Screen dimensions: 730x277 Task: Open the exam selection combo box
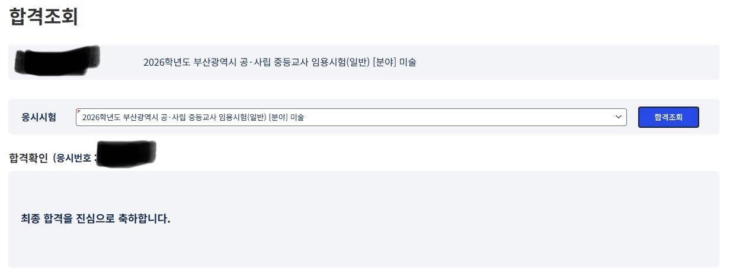click(351, 117)
